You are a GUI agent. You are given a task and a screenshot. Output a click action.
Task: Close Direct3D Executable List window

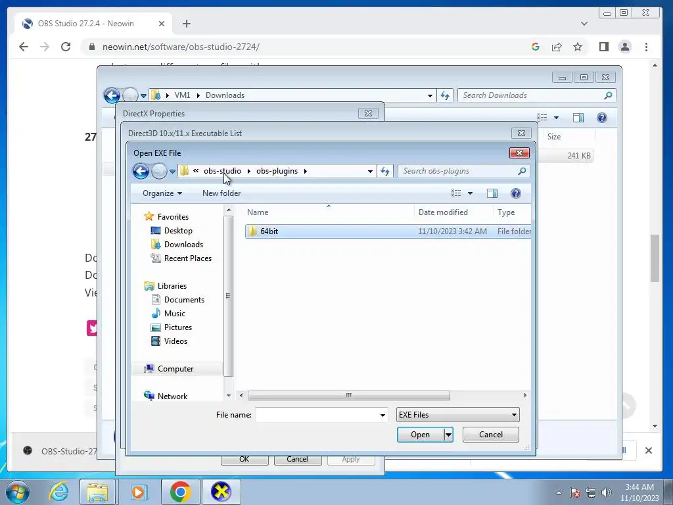[x=521, y=133]
